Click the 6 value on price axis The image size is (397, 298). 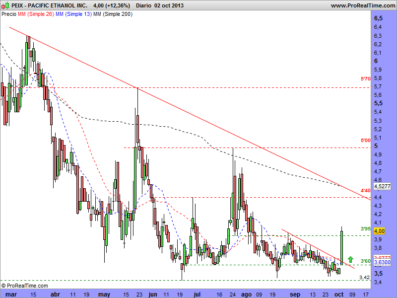[x=376, y=61]
